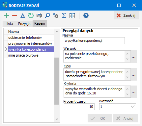Add a new task type with plus icon

7,15
